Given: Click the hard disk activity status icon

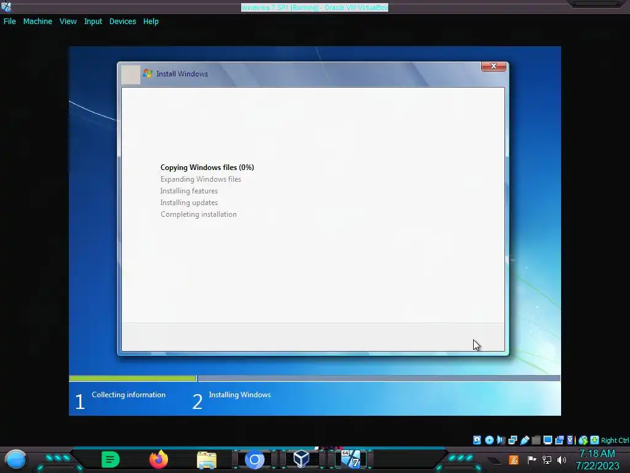Looking at the screenshot, I should pyautogui.click(x=477, y=440).
